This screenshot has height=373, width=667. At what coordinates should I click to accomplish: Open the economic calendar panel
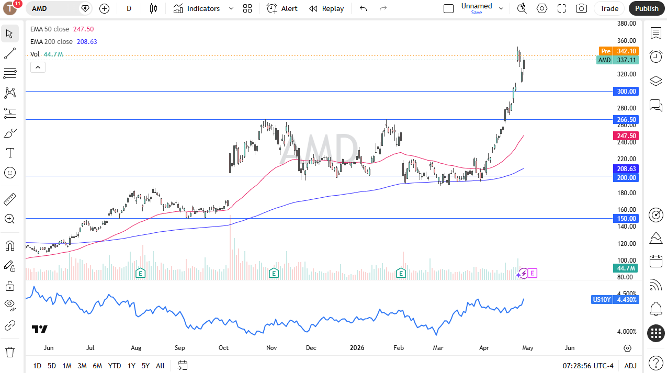coord(656,261)
